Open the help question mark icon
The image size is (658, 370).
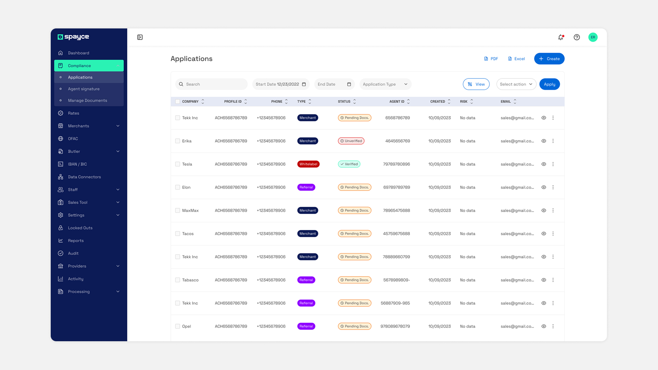577,37
